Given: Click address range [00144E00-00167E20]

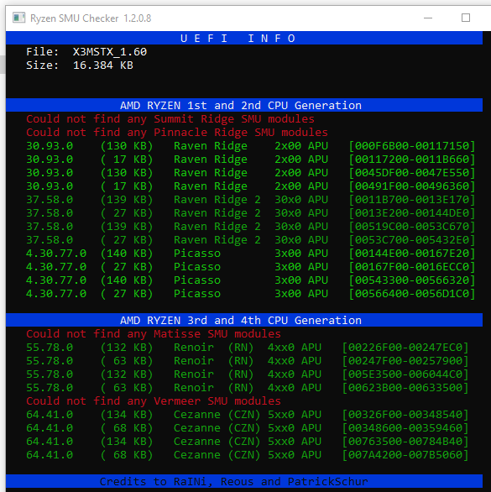Looking at the screenshot, I should click(x=412, y=254).
